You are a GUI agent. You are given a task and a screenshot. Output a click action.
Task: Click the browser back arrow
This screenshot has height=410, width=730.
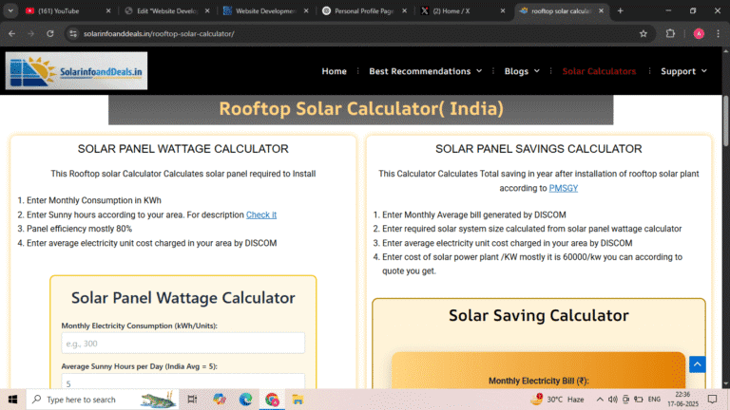[11, 33]
